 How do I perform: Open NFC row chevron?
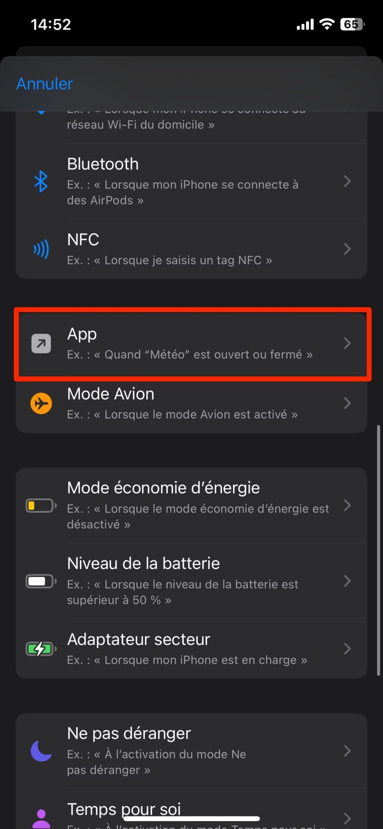point(347,249)
